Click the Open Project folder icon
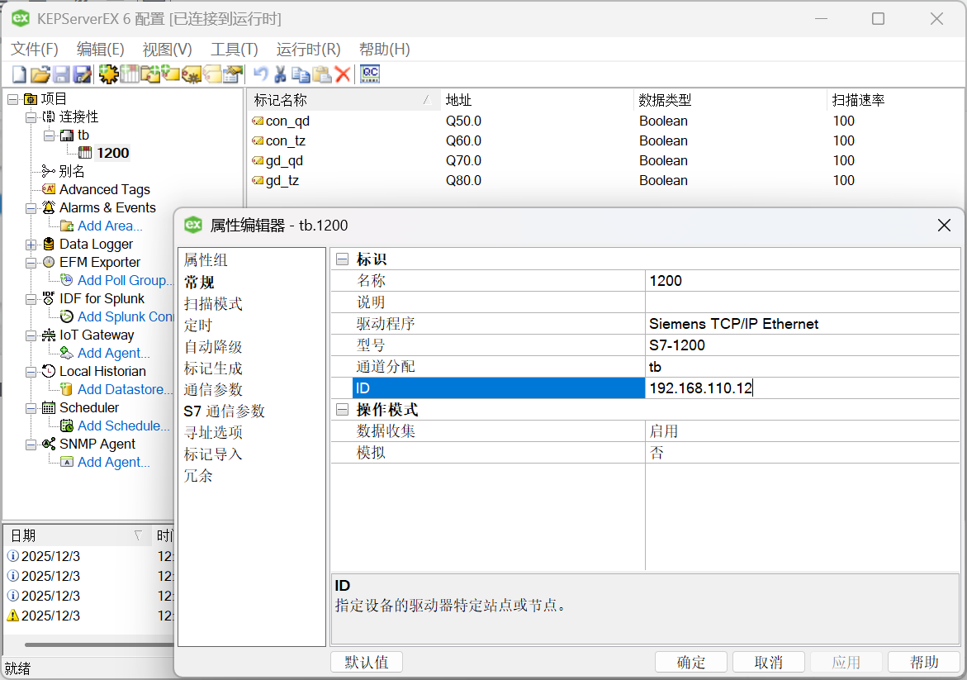Screen dimensions: 967x680 pos(40,74)
